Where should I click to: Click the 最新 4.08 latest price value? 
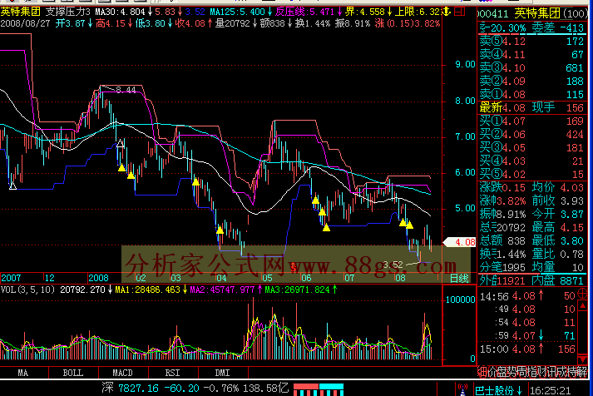click(x=514, y=108)
